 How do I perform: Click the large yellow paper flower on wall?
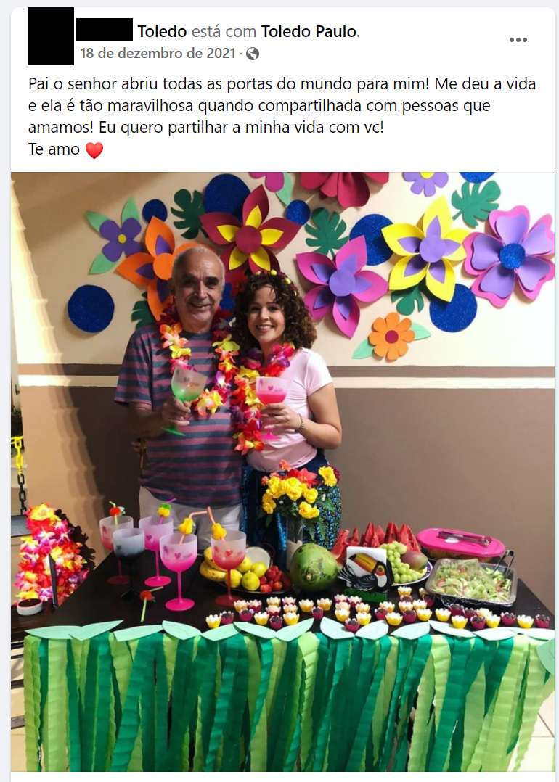tap(425, 250)
